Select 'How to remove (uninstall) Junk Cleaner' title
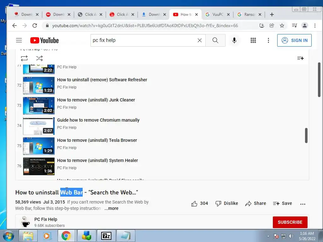Image resolution: width=323 pixels, height=242 pixels. tap(96, 100)
